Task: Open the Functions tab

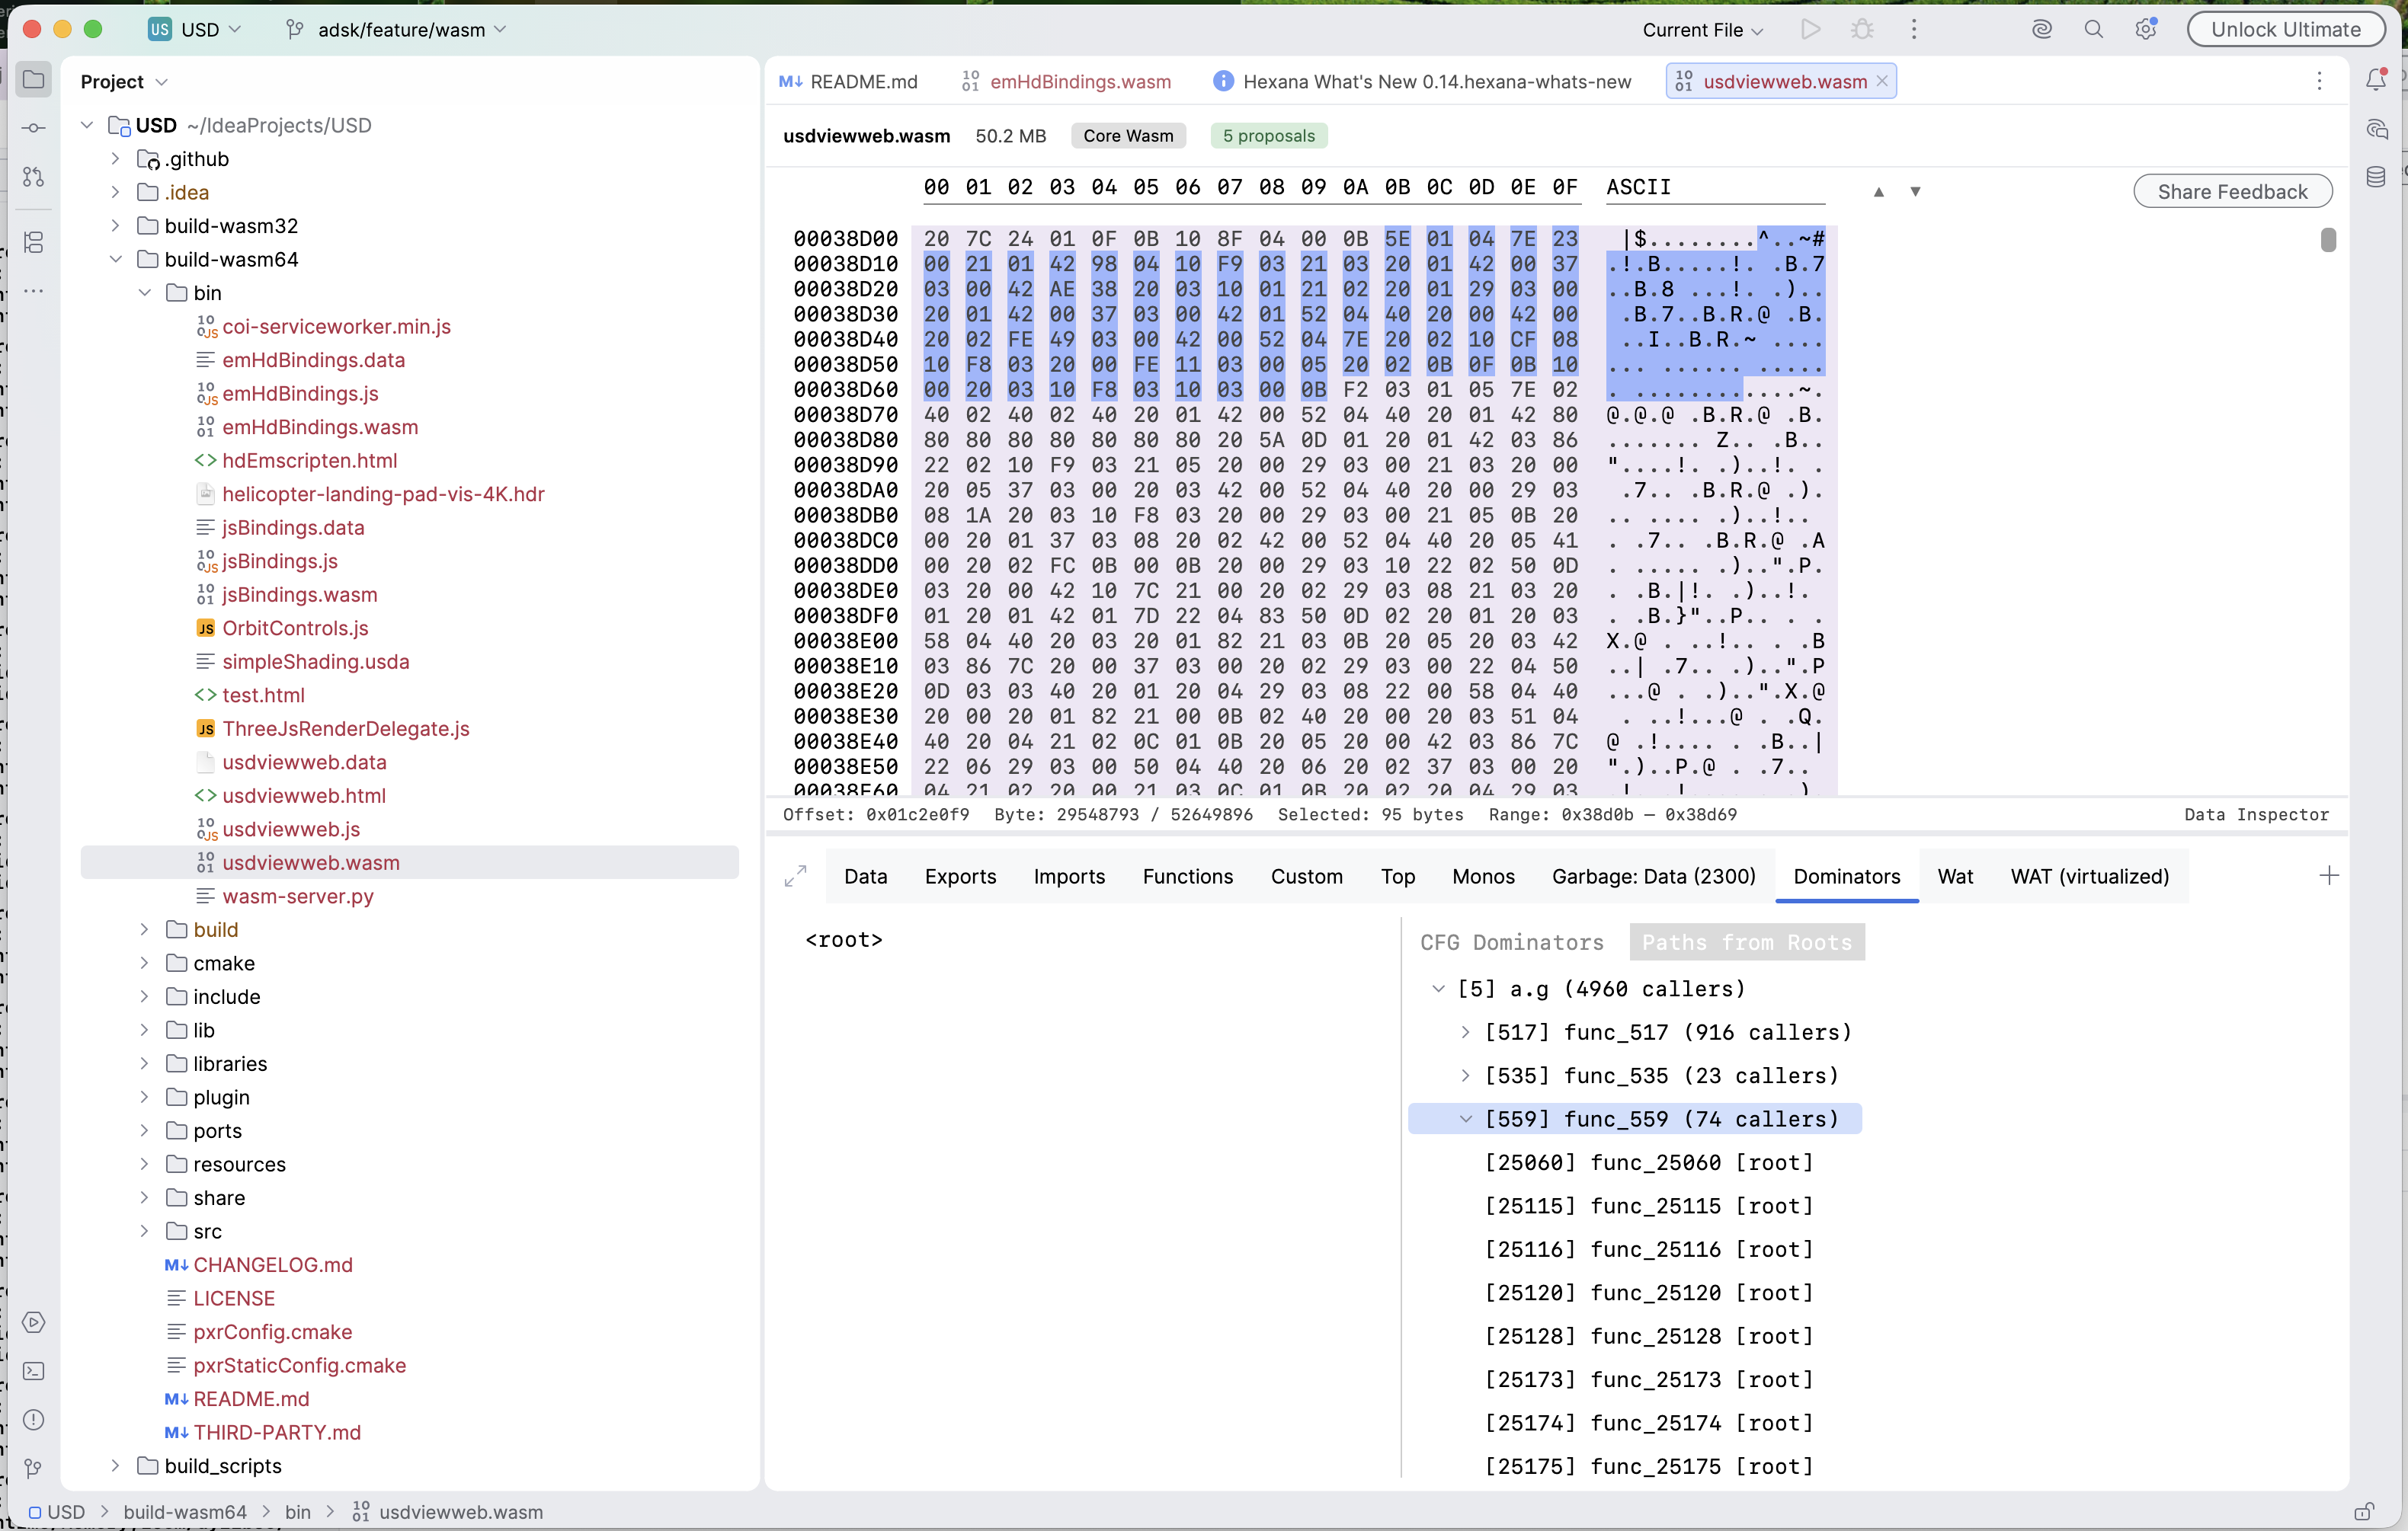Action: click(1188, 877)
